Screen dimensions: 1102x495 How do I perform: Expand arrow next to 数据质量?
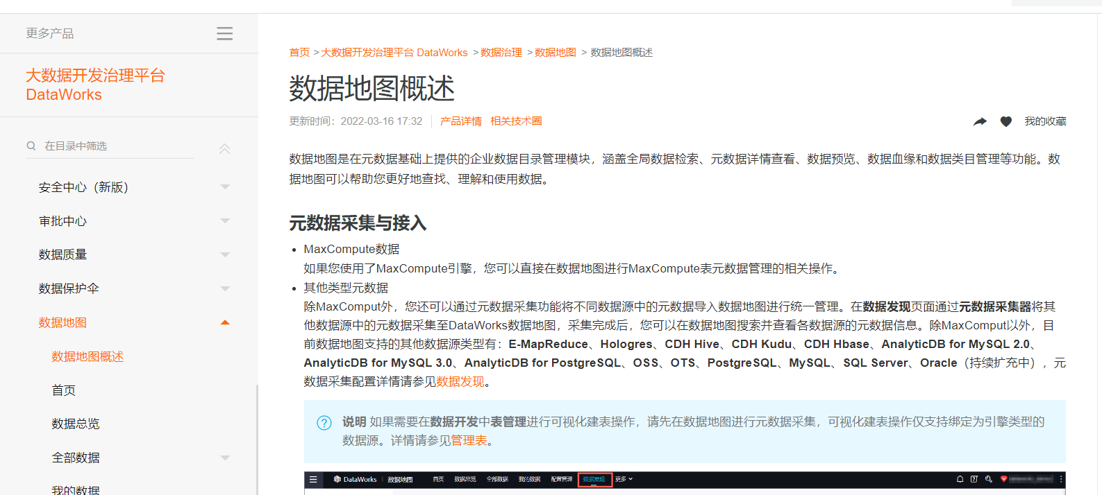click(225, 254)
